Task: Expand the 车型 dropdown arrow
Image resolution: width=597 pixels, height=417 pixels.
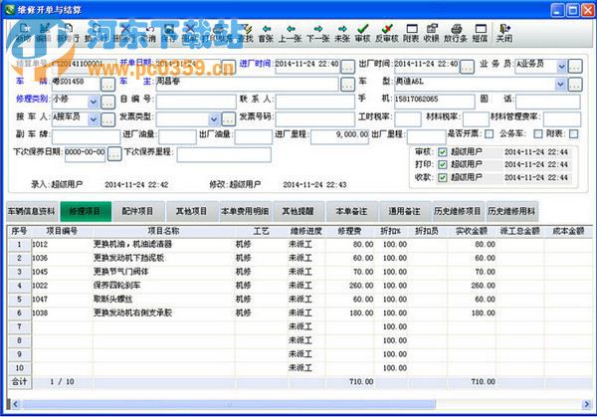Action: (560, 84)
